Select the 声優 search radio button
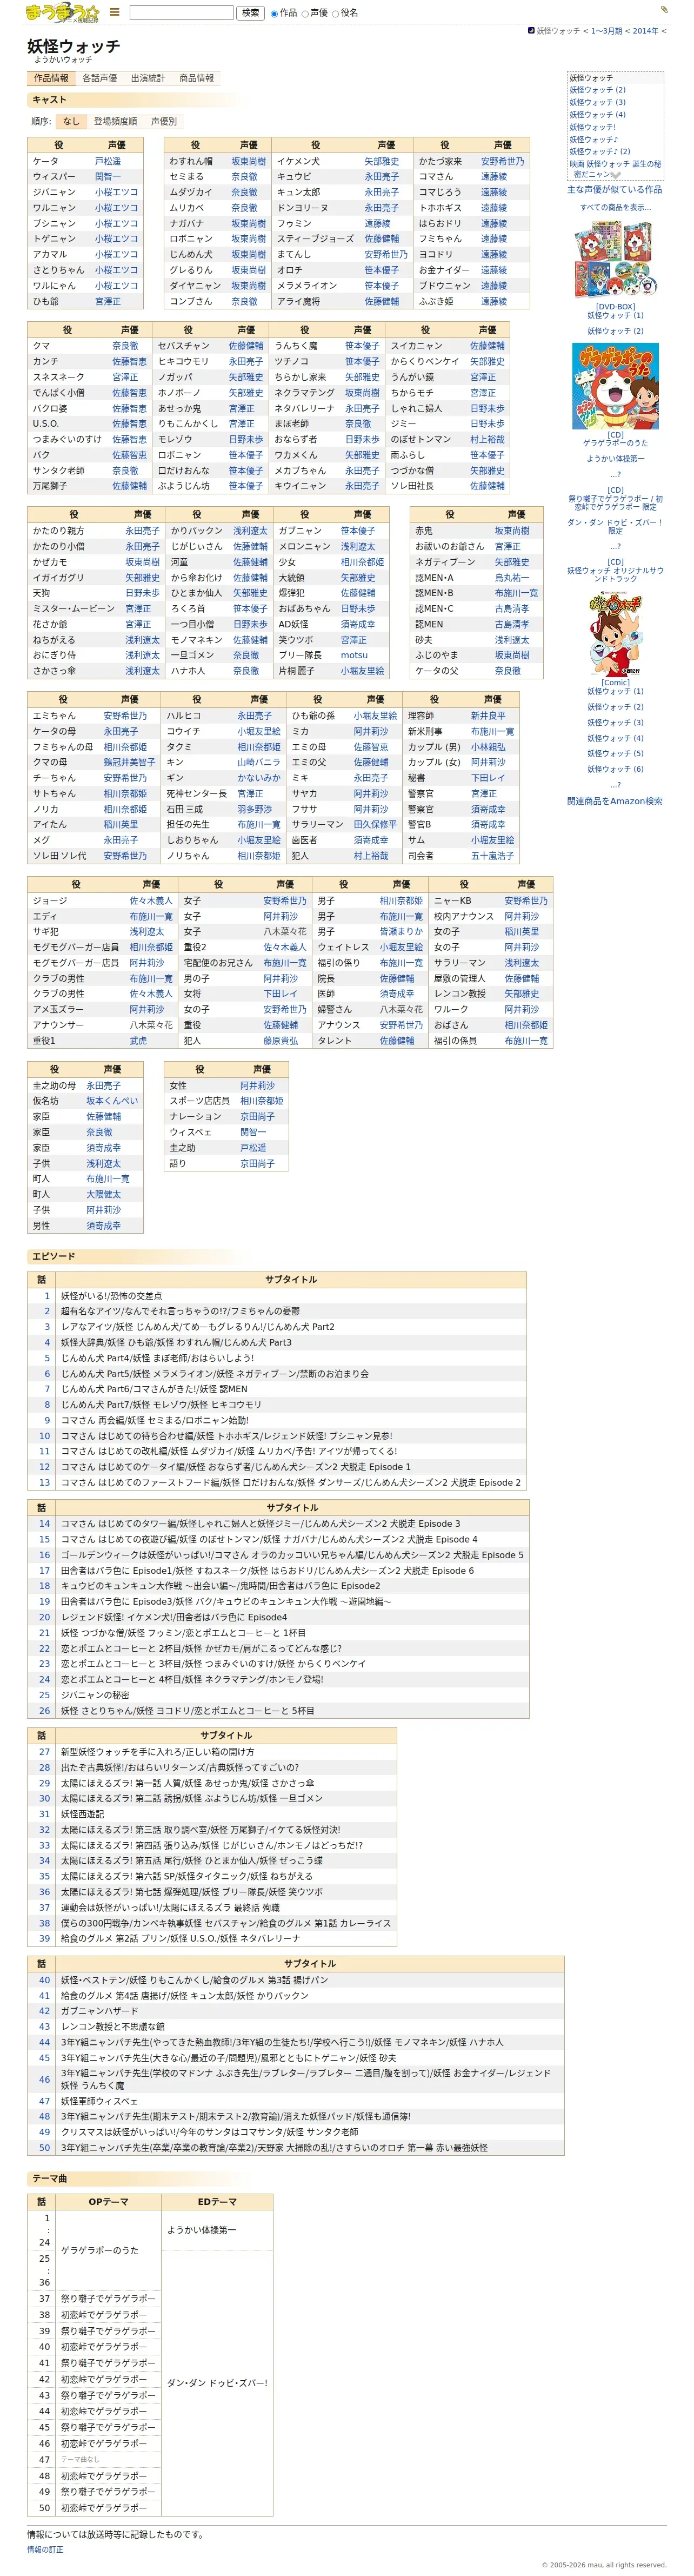 click(x=305, y=14)
